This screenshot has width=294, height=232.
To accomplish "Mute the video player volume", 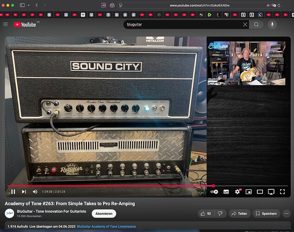I will [35, 192].
